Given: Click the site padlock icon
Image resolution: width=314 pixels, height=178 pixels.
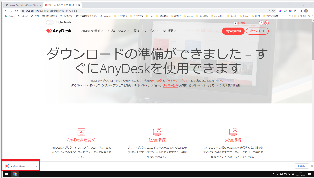Looking at the screenshot, I should pyautogui.click(x=23, y=11).
